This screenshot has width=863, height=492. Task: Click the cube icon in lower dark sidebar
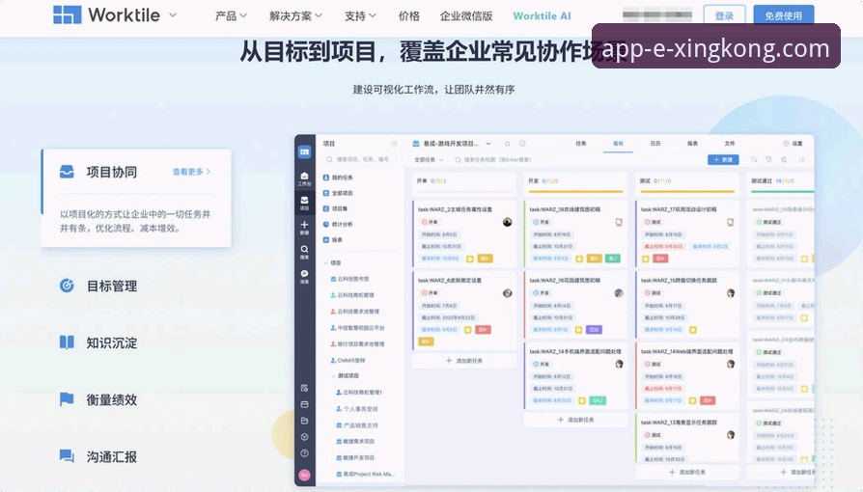(x=304, y=437)
